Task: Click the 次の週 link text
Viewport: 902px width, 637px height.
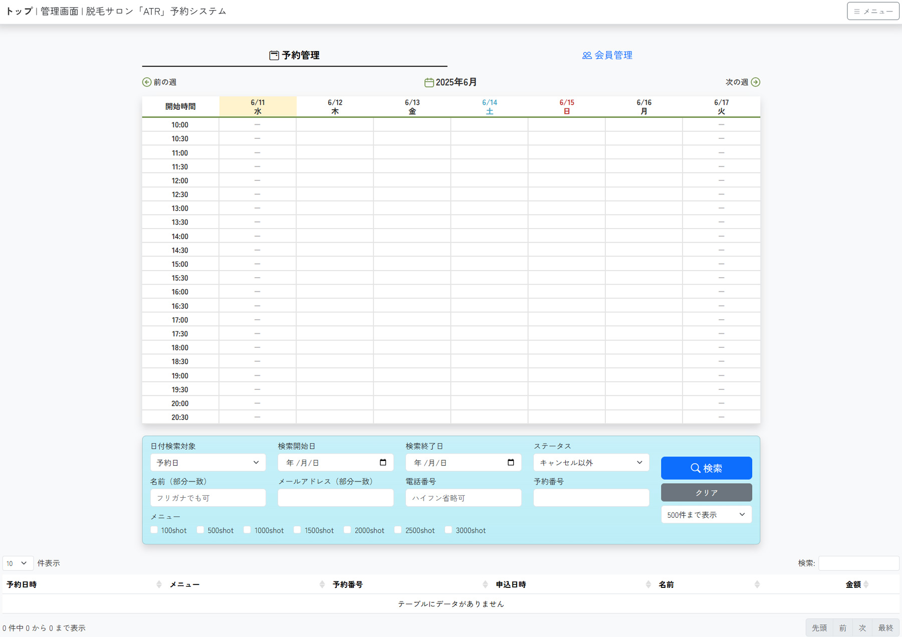Action: 737,82
